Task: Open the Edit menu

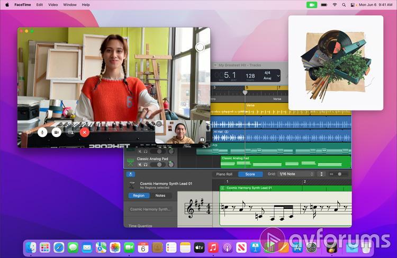Action: (x=40, y=5)
